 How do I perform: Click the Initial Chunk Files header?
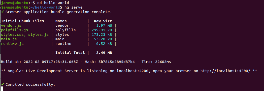tap(22, 21)
